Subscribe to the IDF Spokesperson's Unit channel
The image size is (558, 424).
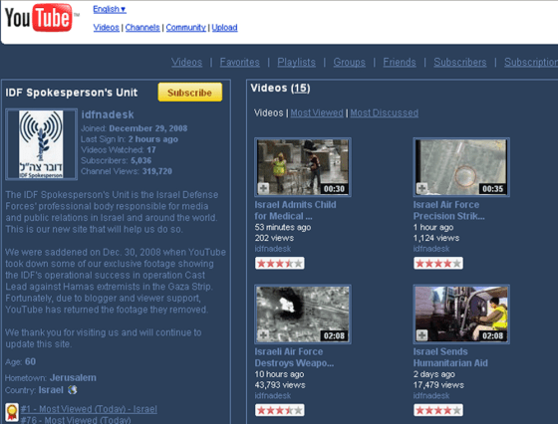point(190,93)
